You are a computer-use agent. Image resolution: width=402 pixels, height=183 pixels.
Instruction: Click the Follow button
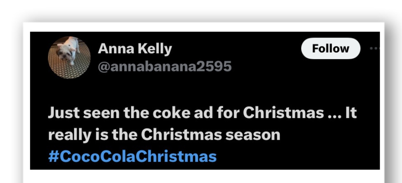[331, 49]
